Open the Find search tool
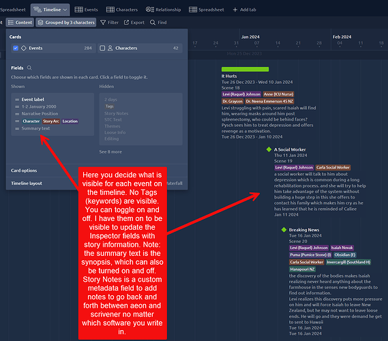This screenshot has height=341, width=388. pos(158,23)
